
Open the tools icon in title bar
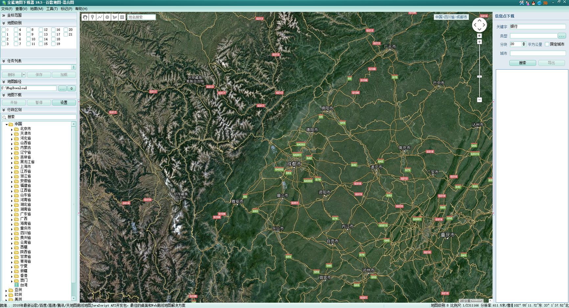click(521, 3)
